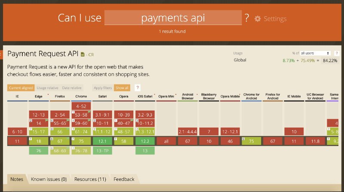344x192 pixels.
Task: Click the Firefox 2-54 version cell
Action: pos(60,114)
